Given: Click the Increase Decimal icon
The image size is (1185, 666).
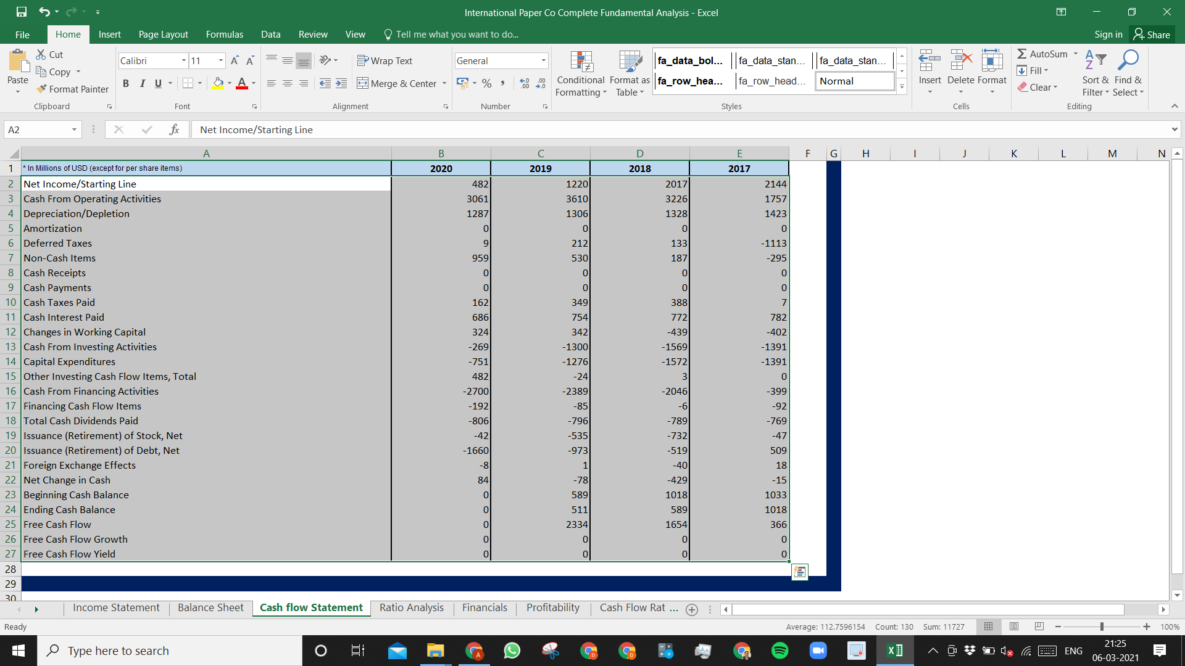Looking at the screenshot, I should pos(525,83).
